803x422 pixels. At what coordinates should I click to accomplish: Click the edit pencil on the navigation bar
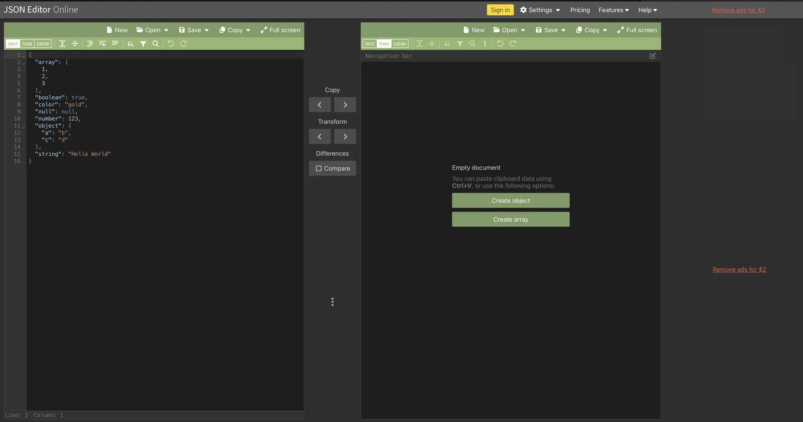653,56
